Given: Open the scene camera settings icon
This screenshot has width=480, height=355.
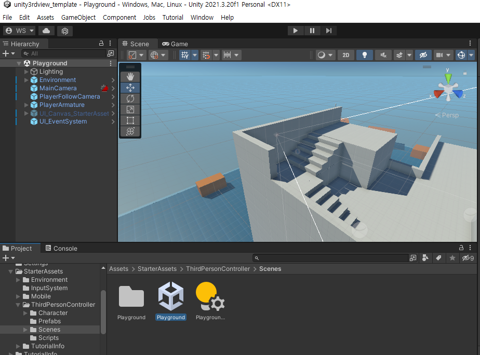Looking at the screenshot, I should 439,55.
